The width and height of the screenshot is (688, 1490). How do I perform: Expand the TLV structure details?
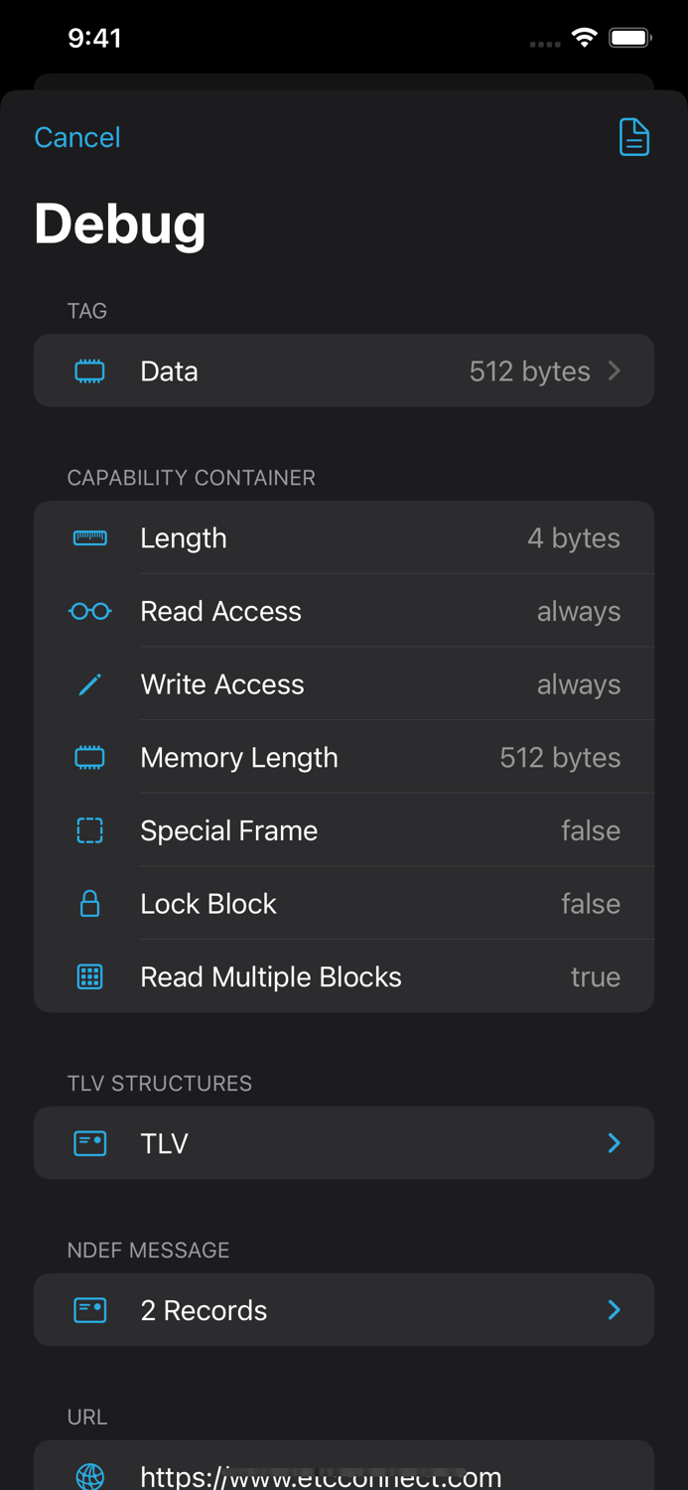[344, 1142]
